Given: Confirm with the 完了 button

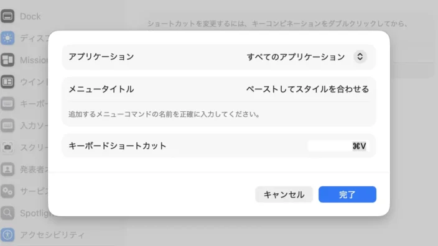Looking at the screenshot, I should pos(347,194).
